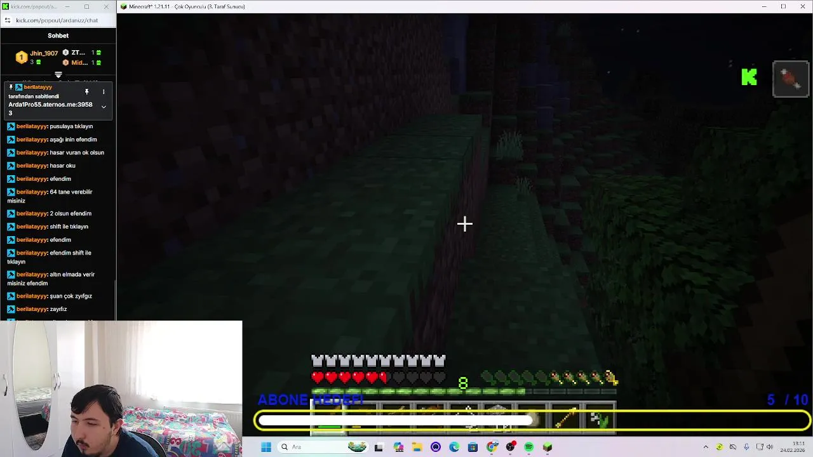
Task: Click the Minecraft window title bar text
Action: pos(187,6)
